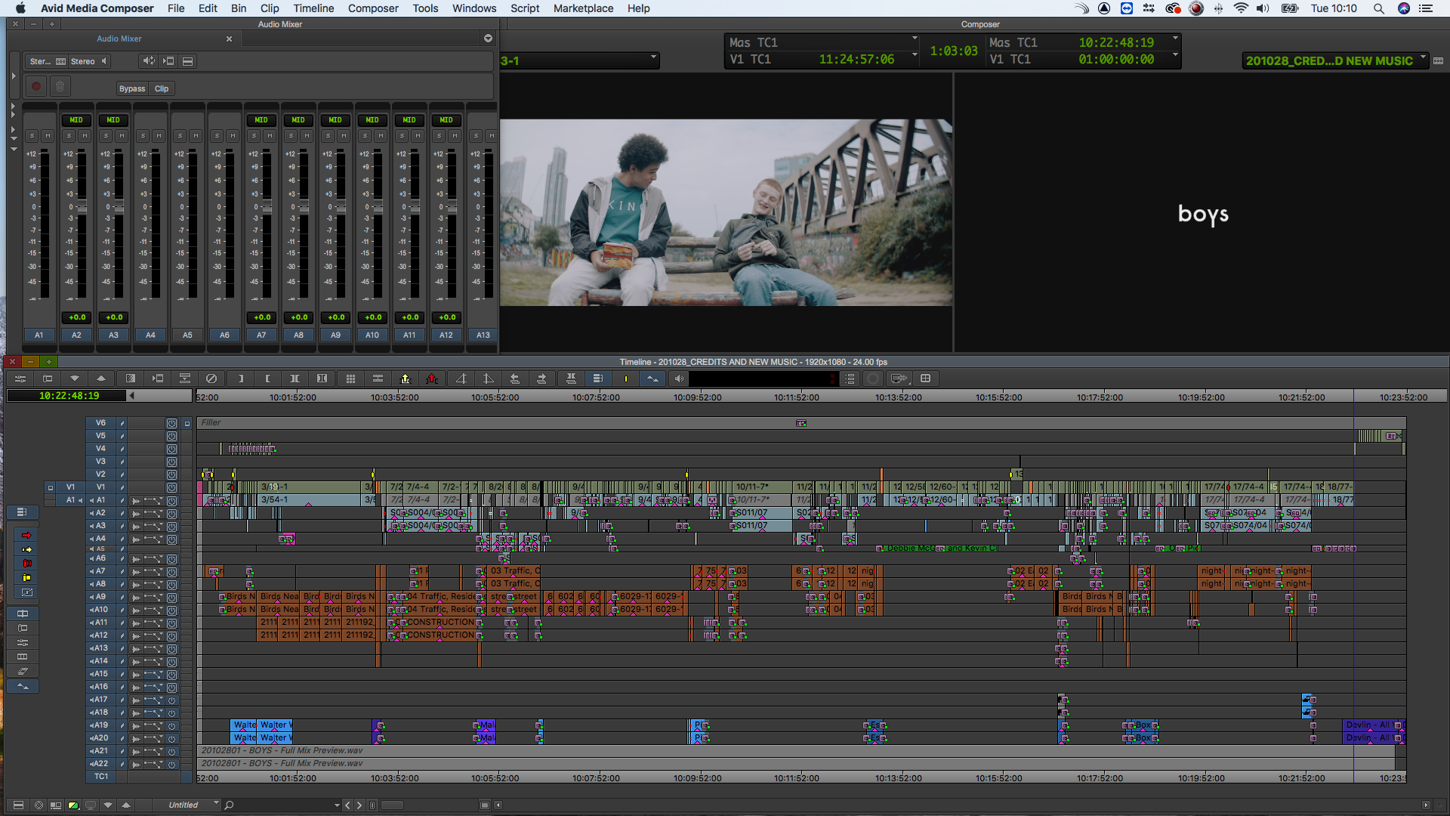Click the Mark In bracket button
Image resolution: width=1450 pixels, height=816 pixels.
[x=240, y=379]
